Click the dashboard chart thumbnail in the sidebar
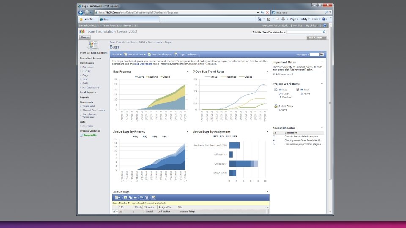Screen dimensions: 406x228 click(x=93, y=45)
